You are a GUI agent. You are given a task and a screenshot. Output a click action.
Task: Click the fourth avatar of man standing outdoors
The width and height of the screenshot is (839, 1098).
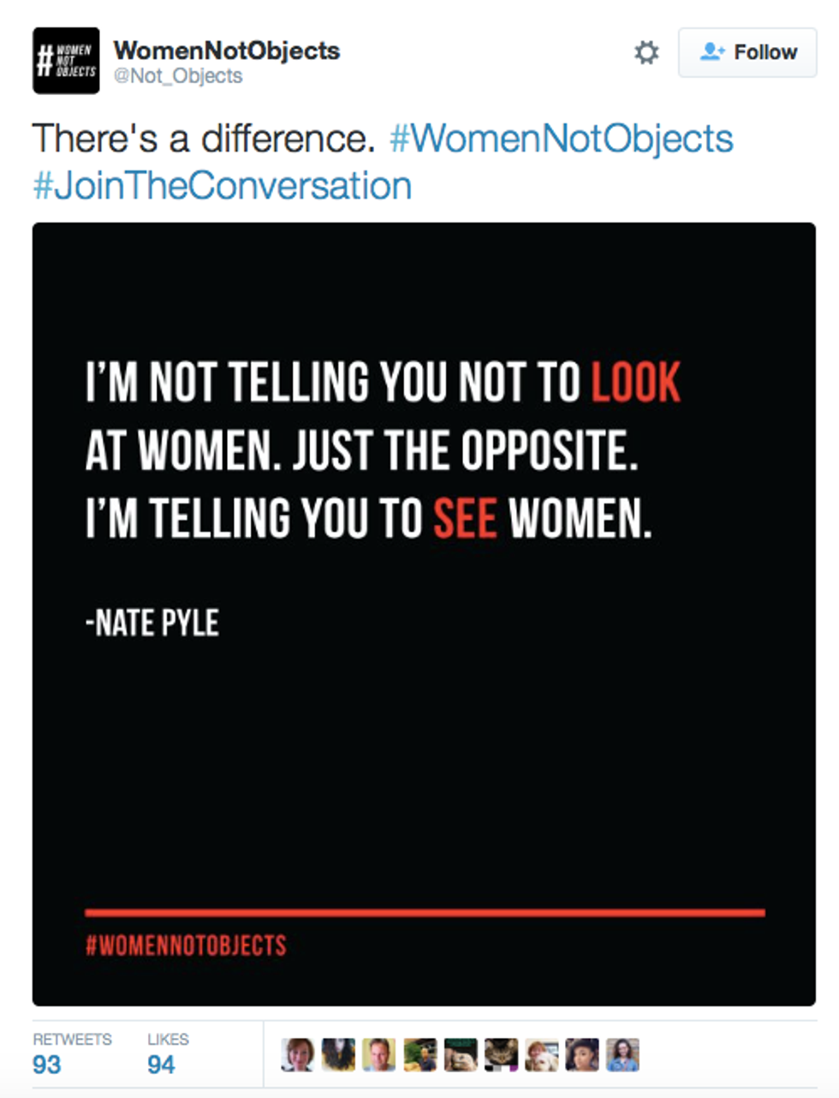pos(419,1055)
